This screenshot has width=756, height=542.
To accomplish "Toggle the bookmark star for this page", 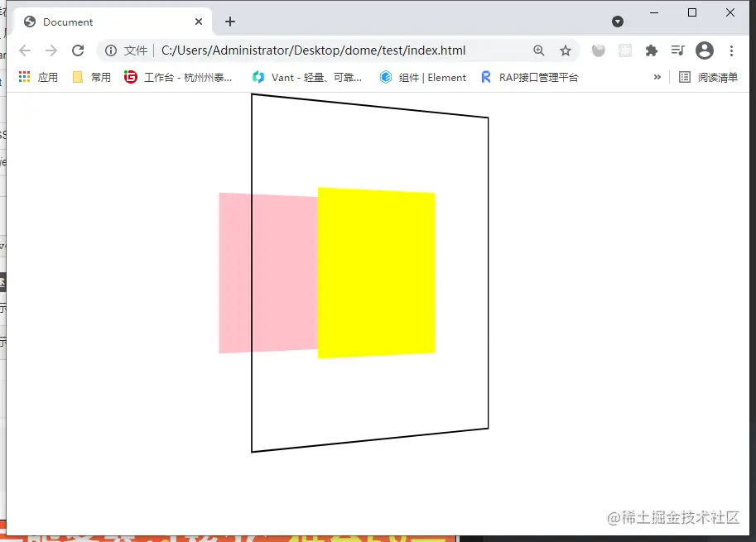I will coord(566,50).
